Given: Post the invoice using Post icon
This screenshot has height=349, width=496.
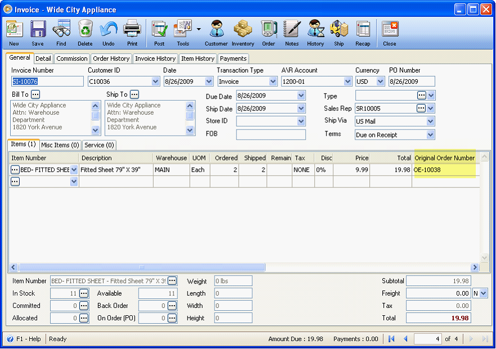Looking at the screenshot, I should (159, 33).
